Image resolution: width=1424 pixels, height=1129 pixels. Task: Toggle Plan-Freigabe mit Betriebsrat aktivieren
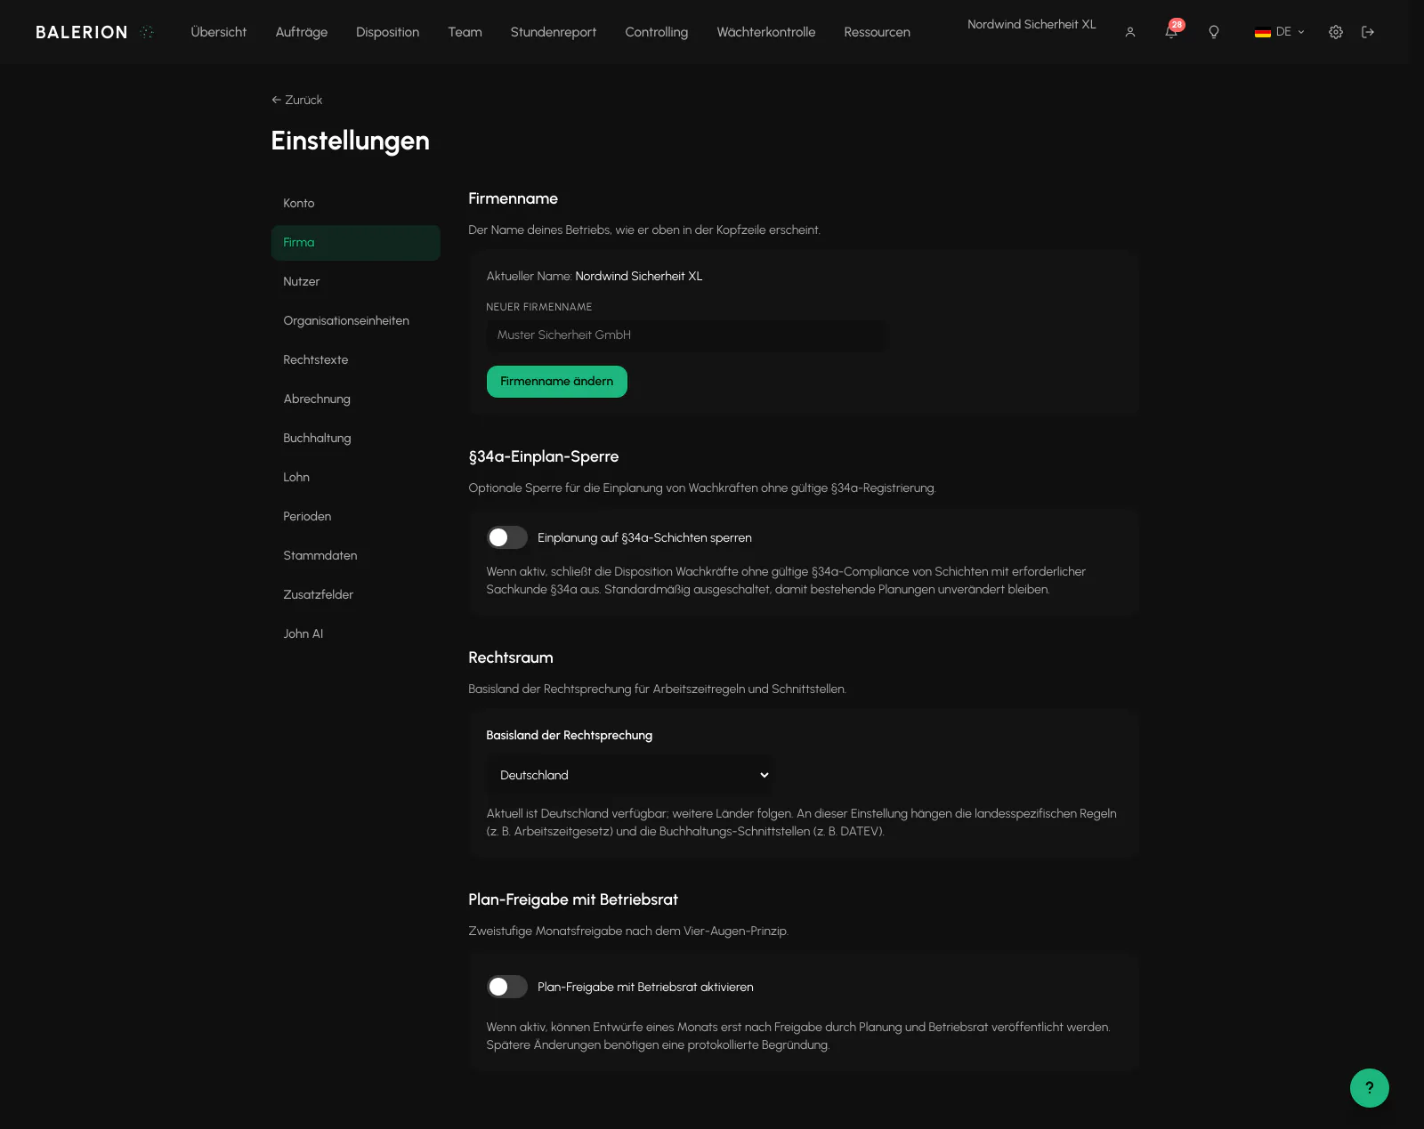pyautogui.click(x=506, y=987)
